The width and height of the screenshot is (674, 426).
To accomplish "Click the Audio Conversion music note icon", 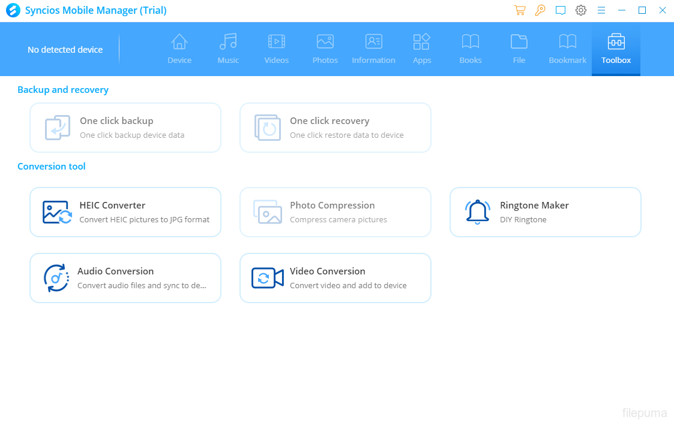I will [x=56, y=278].
